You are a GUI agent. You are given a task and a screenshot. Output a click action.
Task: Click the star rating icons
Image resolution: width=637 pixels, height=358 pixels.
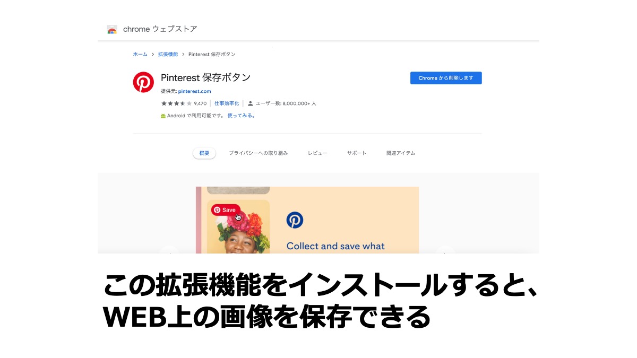(176, 103)
